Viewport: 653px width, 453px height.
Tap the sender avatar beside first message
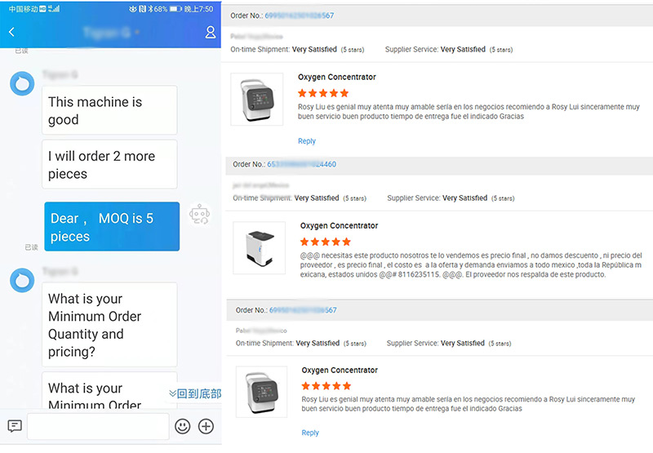point(22,84)
